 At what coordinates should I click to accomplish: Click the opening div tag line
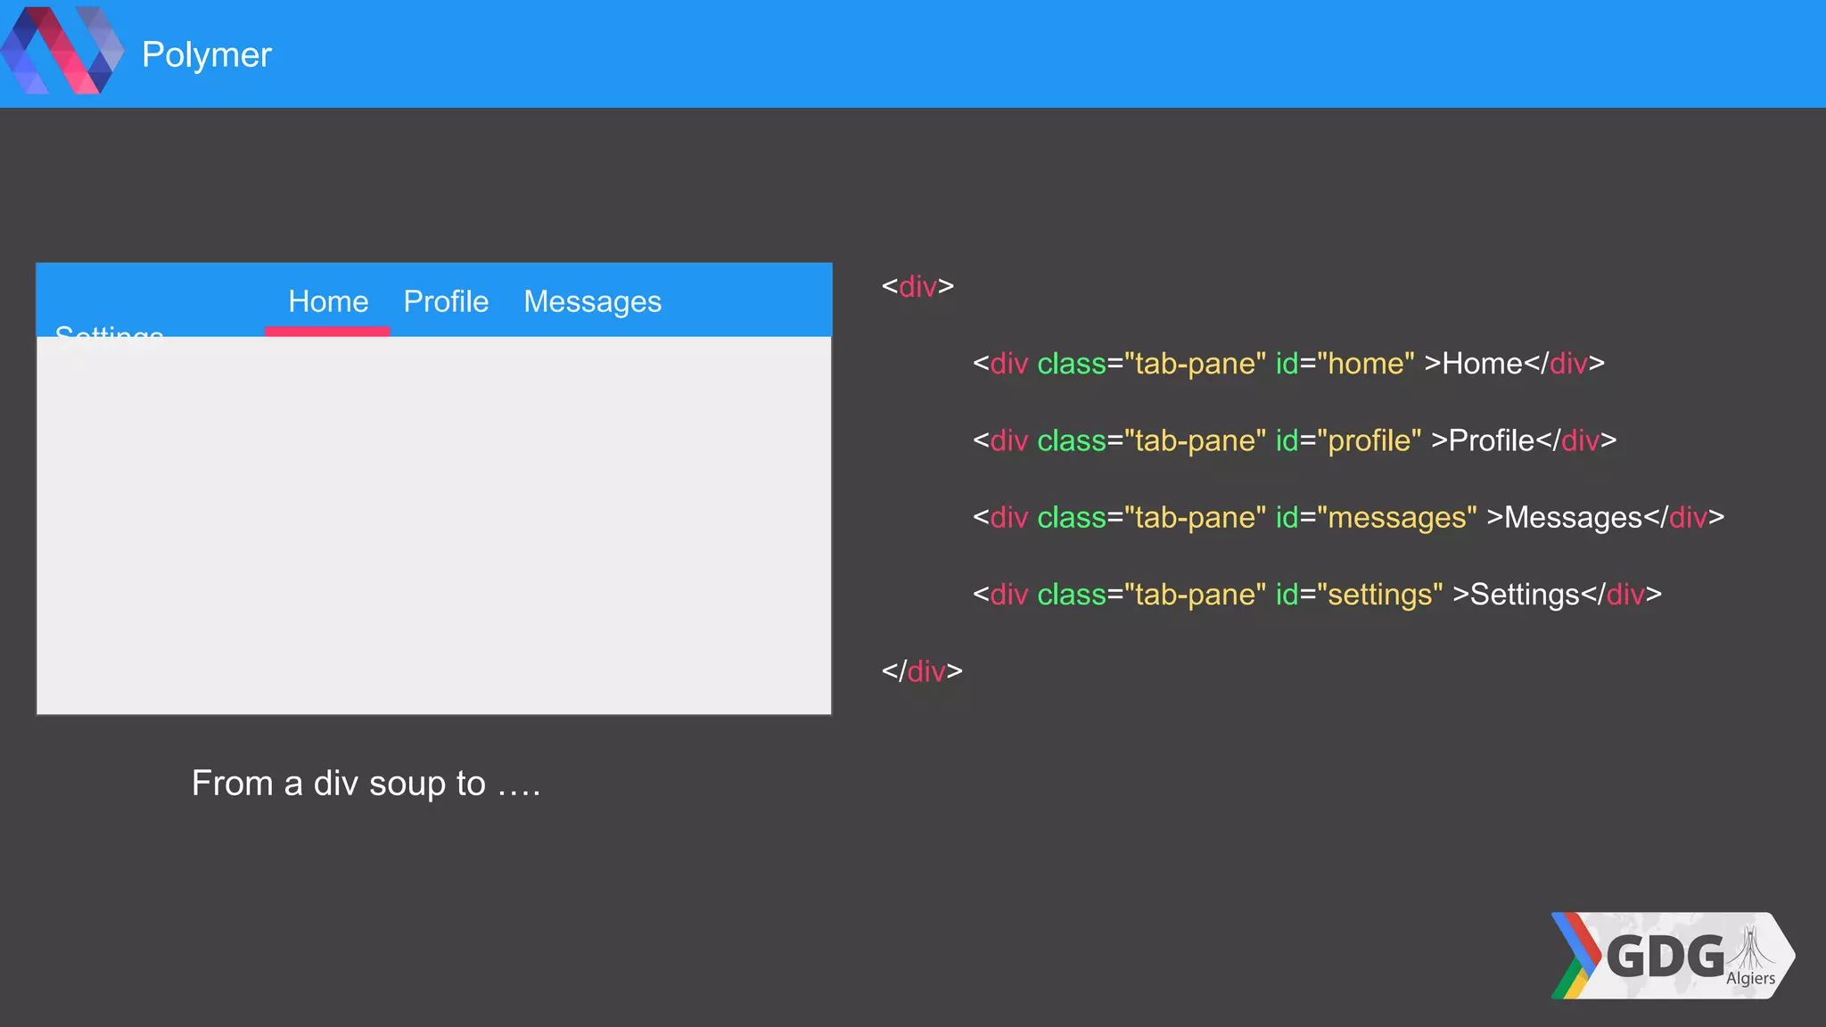pyautogui.click(x=917, y=286)
